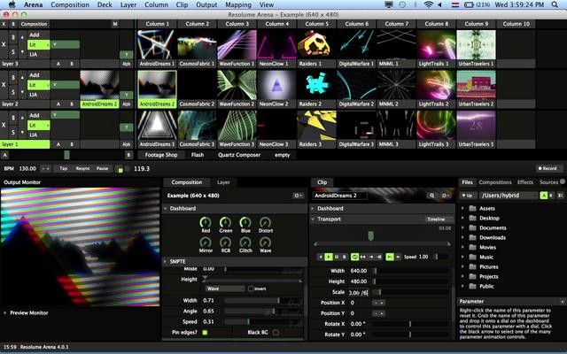567x354 pixels.
Task: Go up one folder with the Up button
Action: 467,196
